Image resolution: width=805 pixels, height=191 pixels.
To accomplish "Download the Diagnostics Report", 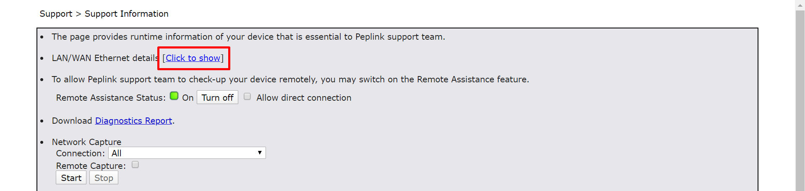I will (x=133, y=121).
